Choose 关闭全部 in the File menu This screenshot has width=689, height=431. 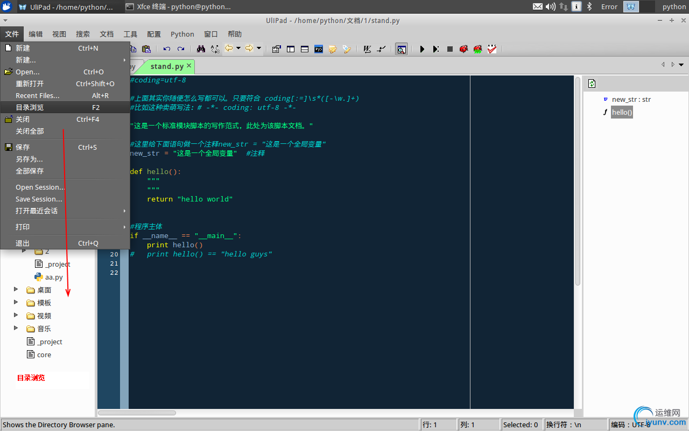click(65, 131)
